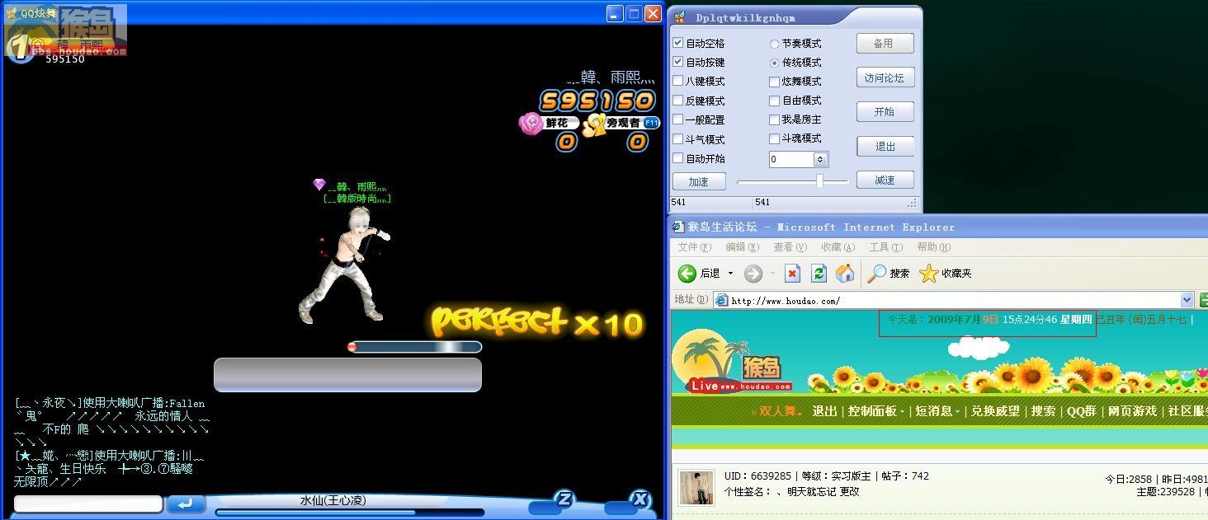Screen dimensions: 1208x520
Task: Click the Internet Explorer title bar icon
Action: pos(678,227)
